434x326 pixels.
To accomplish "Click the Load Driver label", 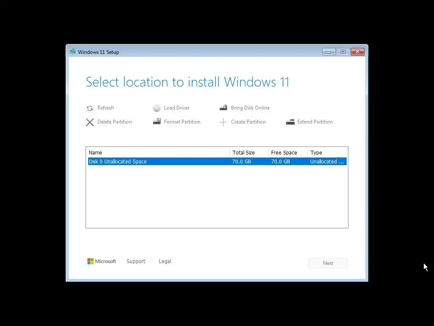I will point(177,108).
